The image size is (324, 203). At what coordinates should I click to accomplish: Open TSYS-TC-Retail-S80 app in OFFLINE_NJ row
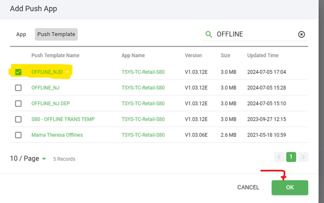click(x=143, y=88)
